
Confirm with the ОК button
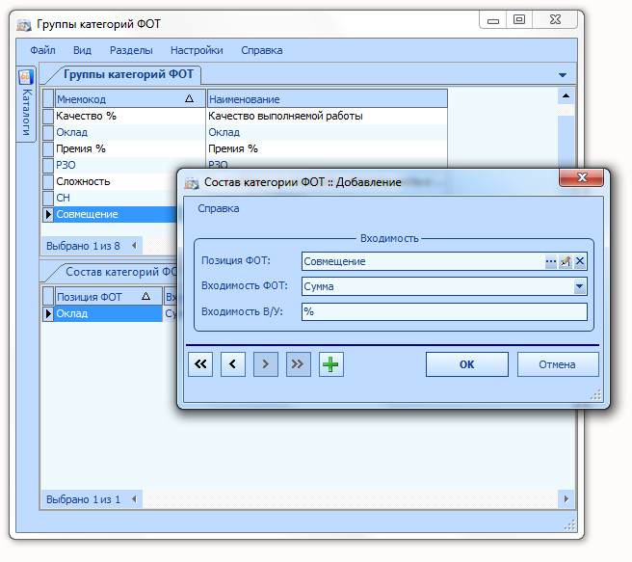pyautogui.click(x=466, y=364)
